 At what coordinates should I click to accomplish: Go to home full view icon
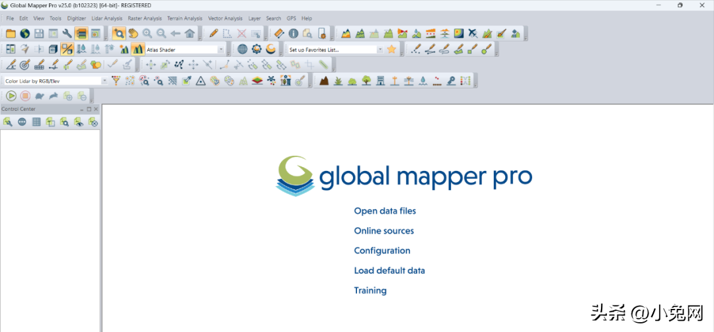[190, 33]
